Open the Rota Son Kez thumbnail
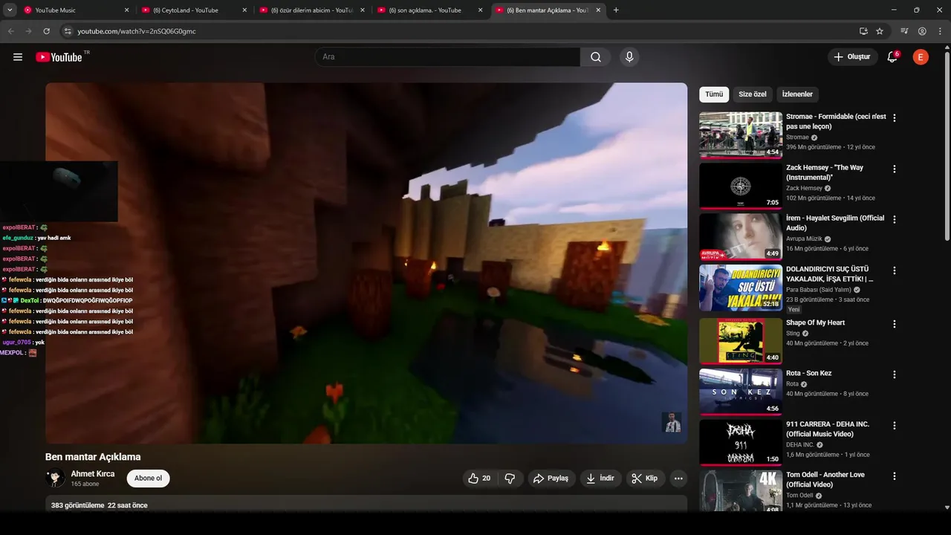951x535 pixels. click(x=741, y=392)
